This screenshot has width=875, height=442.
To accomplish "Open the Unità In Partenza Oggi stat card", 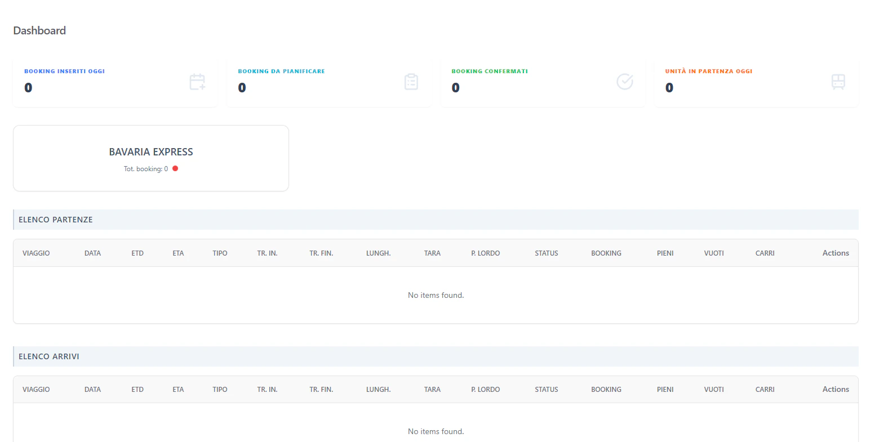I will click(x=756, y=82).
